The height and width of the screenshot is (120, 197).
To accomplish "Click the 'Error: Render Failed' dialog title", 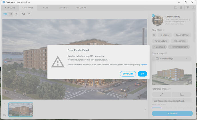I will (x=78, y=50).
